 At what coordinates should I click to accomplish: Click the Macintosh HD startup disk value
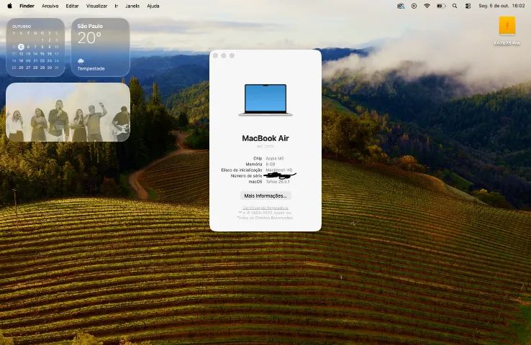pos(279,170)
